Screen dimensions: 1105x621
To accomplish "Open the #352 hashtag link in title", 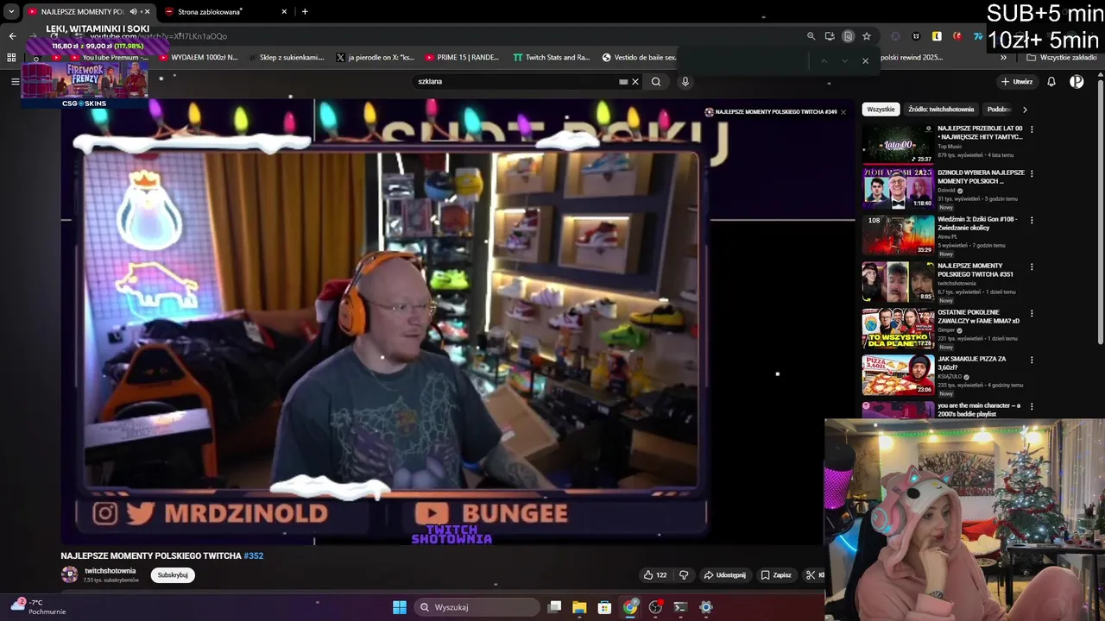I will click(x=253, y=556).
